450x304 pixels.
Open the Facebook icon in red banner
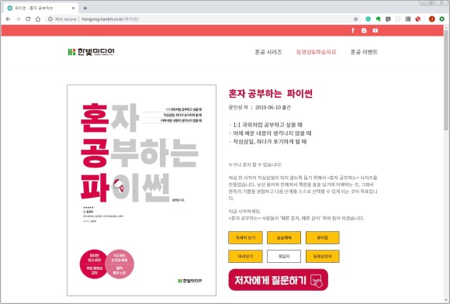[x=353, y=30]
